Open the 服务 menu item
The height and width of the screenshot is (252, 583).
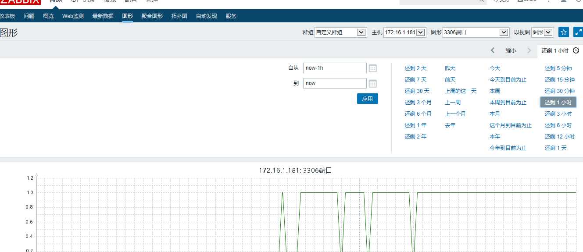tap(231, 16)
